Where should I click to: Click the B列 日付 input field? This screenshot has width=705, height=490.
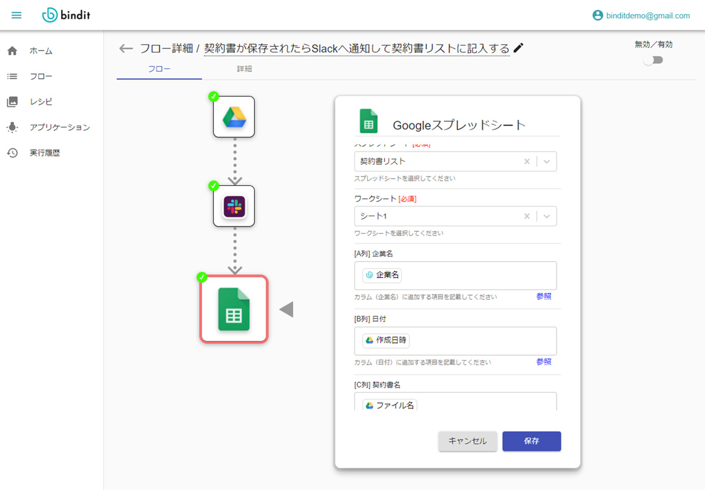point(455,340)
